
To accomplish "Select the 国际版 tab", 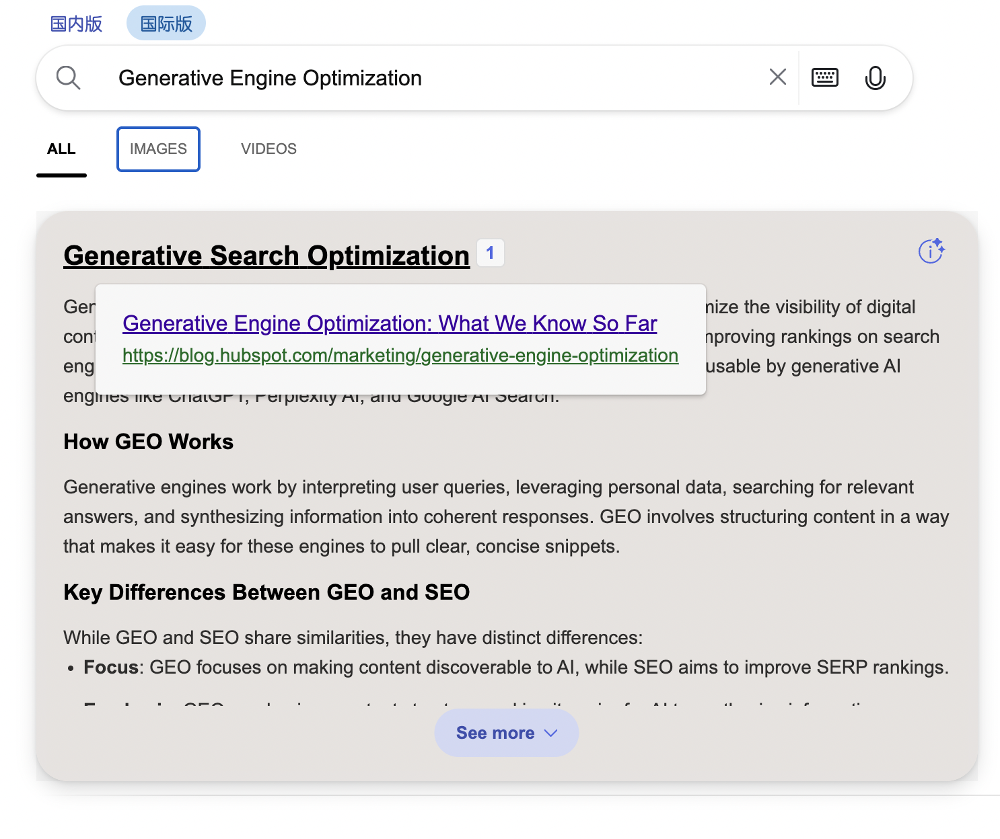I will click(x=166, y=24).
